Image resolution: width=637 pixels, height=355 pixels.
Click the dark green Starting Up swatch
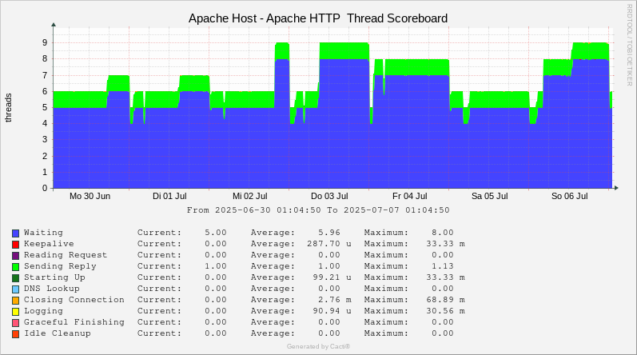(x=15, y=277)
